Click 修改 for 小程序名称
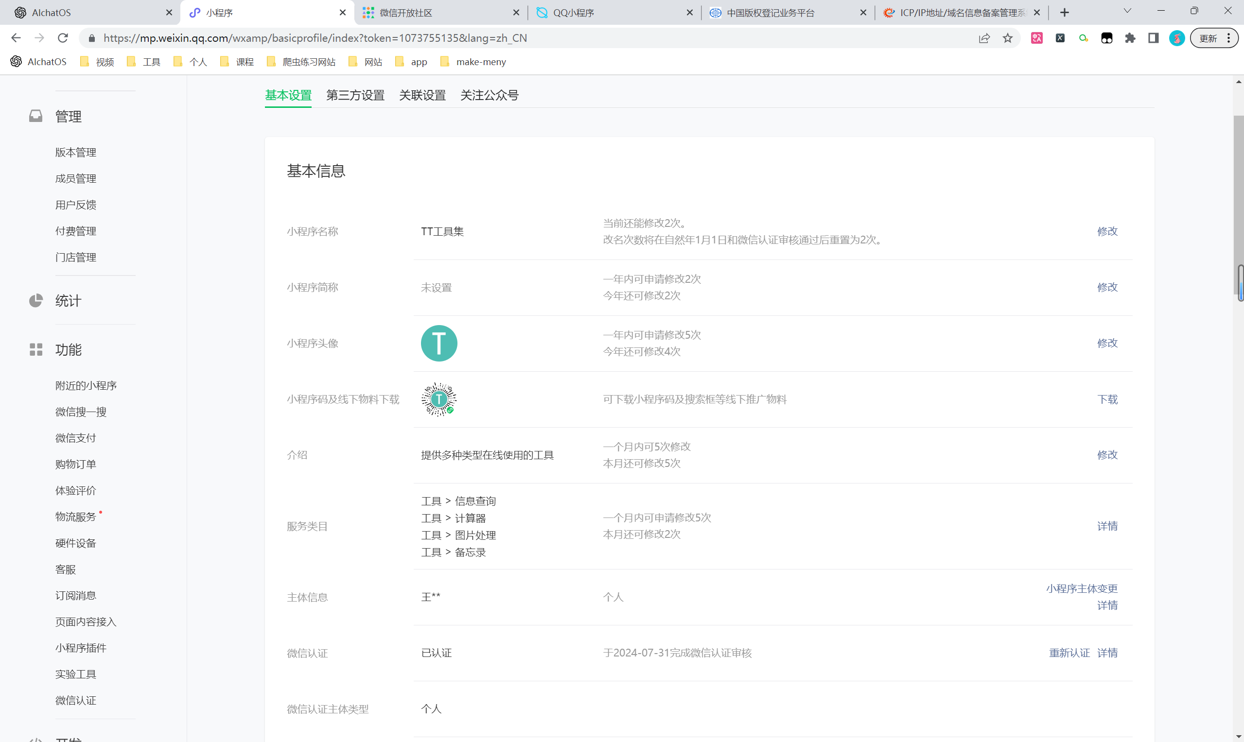 point(1107,231)
